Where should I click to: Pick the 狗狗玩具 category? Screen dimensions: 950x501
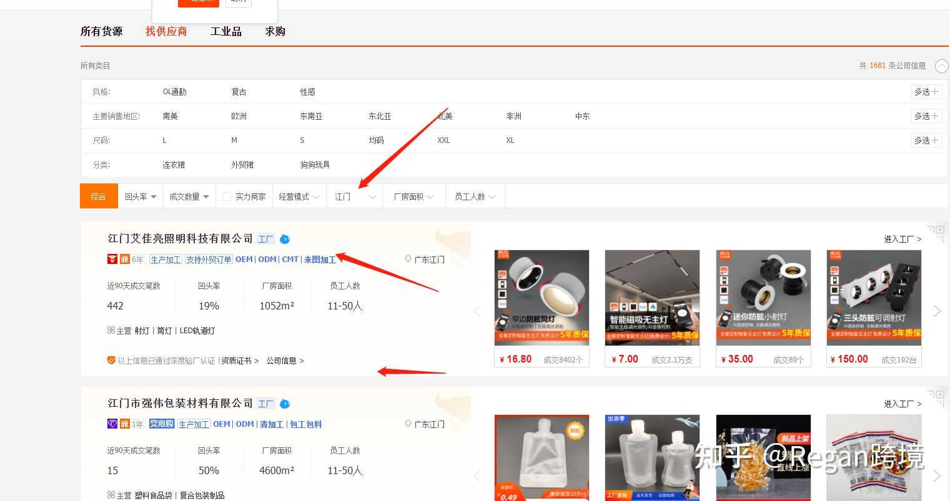[x=315, y=165]
